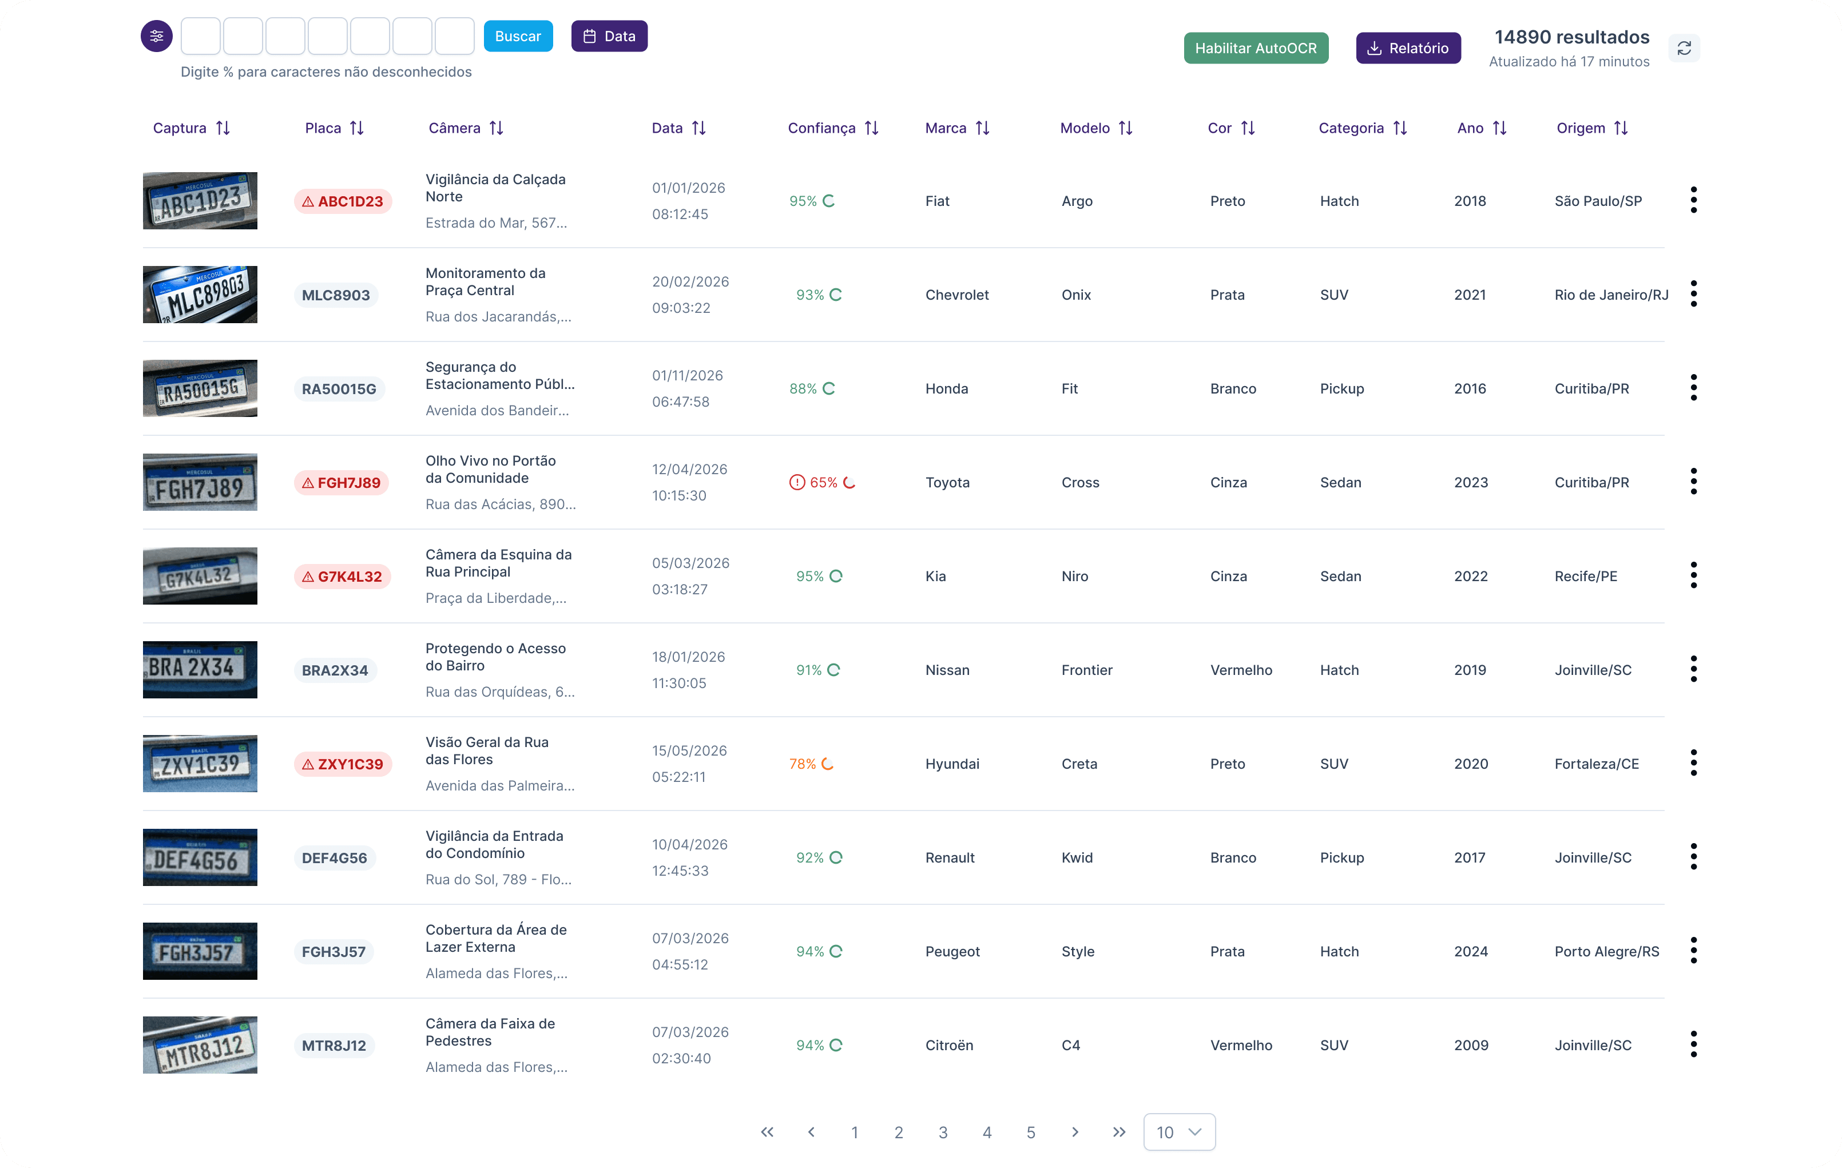Jump to first page double chevron
1842x1168 pixels.
(x=767, y=1132)
